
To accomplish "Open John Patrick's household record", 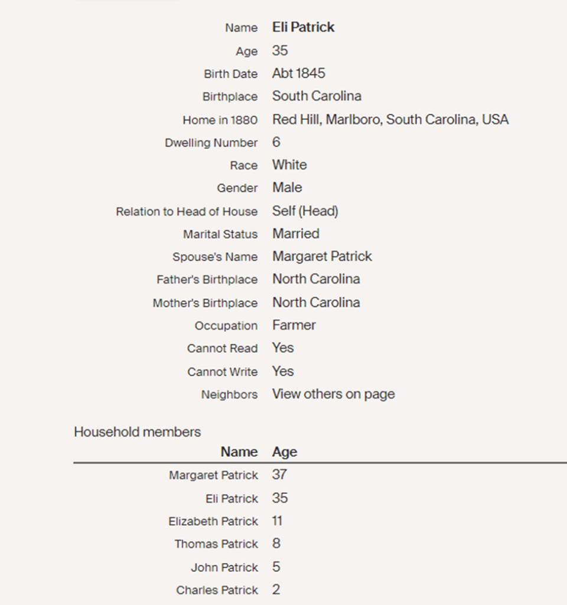I will pos(224,568).
